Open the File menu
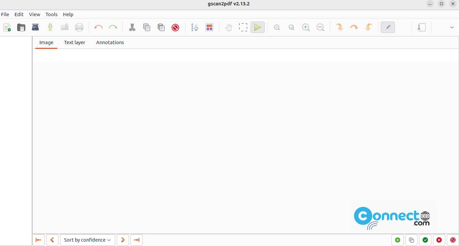Image resolution: width=459 pixels, height=246 pixels. pos(5,14)
